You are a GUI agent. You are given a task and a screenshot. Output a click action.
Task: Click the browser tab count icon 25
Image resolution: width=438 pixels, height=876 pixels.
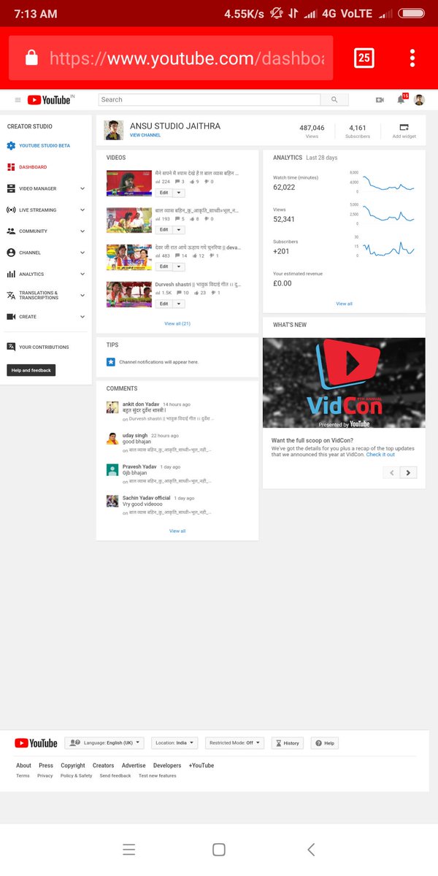coord(364,58)
